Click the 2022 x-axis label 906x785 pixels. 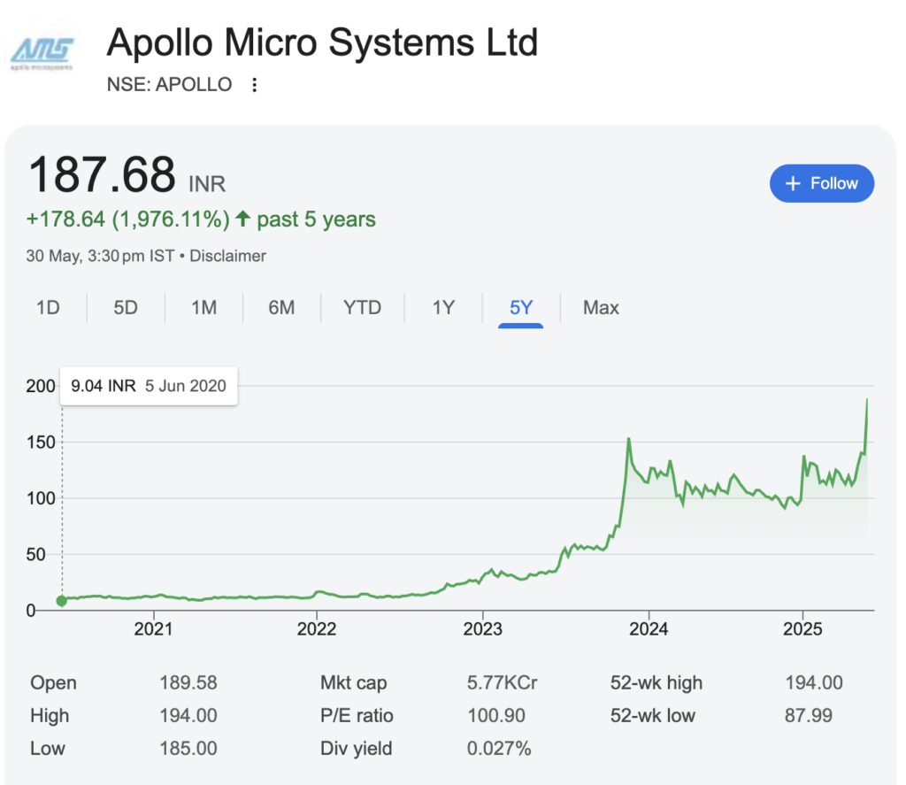coord(317,629)
